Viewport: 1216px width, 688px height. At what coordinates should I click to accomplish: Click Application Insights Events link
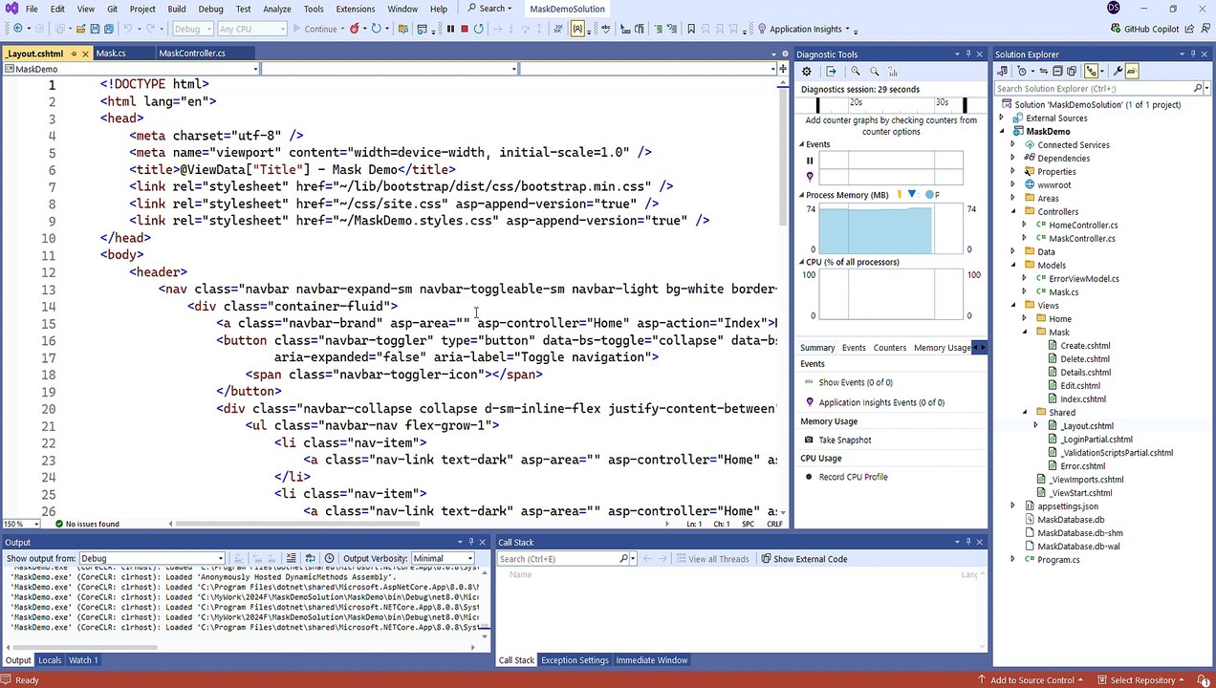pyautogui.click(x=881, y=402)
